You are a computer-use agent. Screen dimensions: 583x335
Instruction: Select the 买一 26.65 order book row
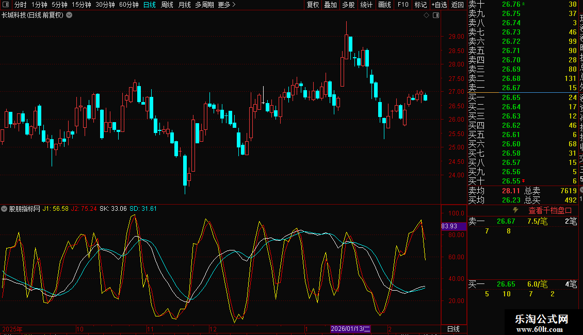[x=523, y=97]
